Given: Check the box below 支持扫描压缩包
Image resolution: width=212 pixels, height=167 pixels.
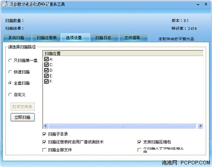Looking at the screenshot, I should pyautogui.click(x=139, y=150).
